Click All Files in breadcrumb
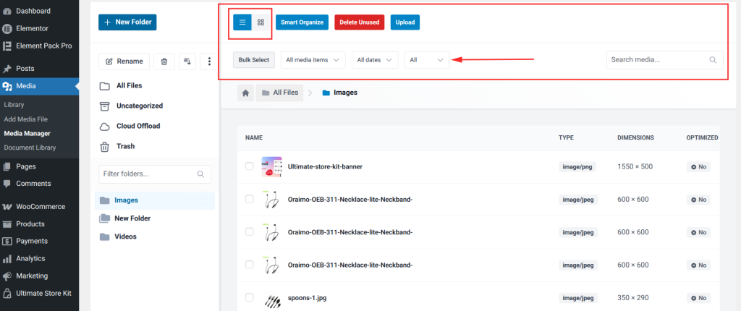The height and width of the screenshot is (311, 741). pyautogui.click(x=280, y=93)
